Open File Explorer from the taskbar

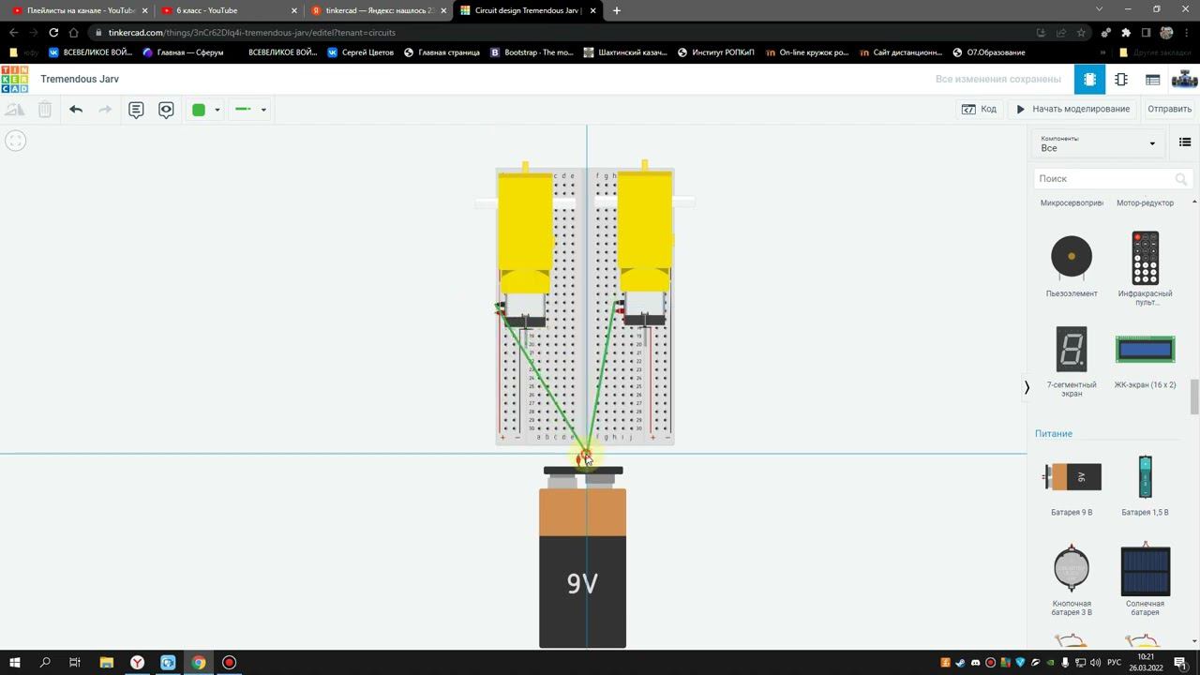tap(106, 663)
